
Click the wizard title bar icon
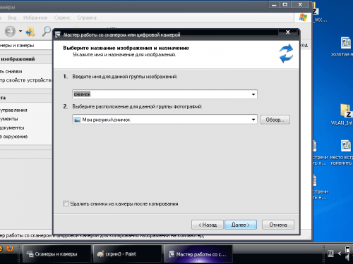pos(58,35)
